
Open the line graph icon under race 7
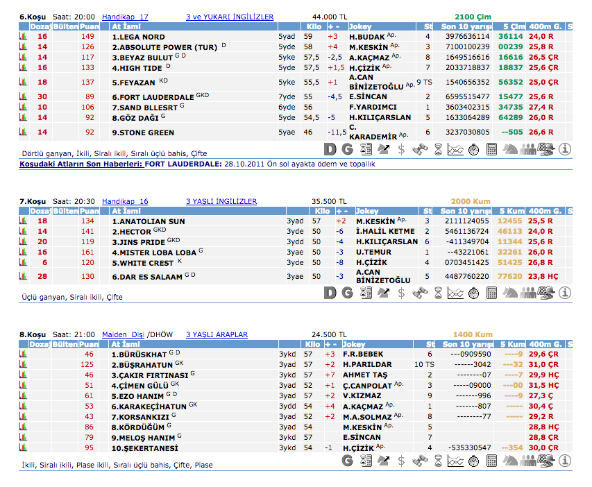click(455, 293)
